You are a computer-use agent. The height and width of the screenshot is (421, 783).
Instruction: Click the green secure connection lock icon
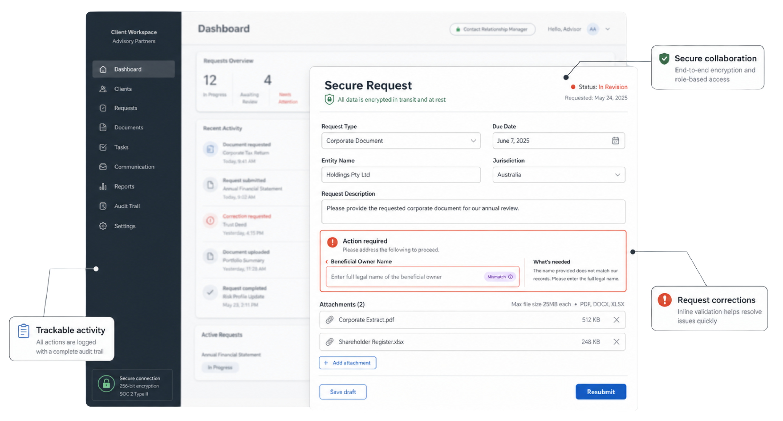(106, 384)
